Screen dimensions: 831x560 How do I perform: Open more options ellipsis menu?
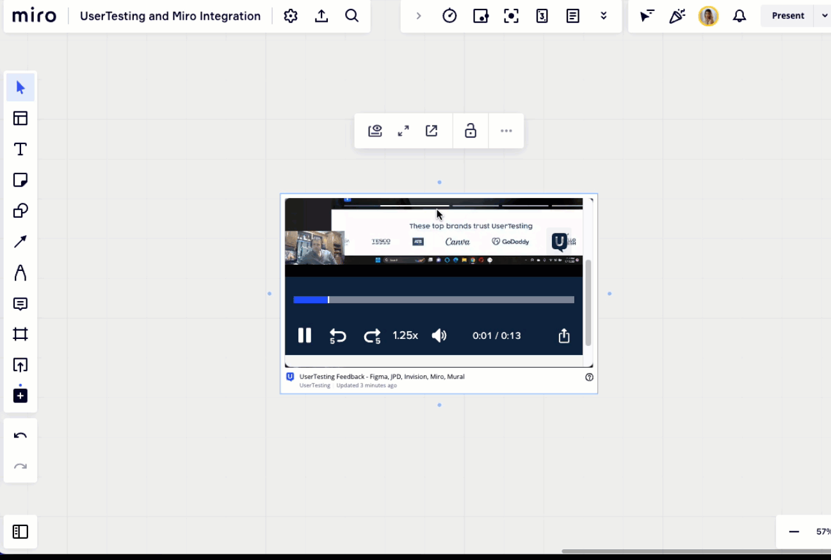pos(506,131)
